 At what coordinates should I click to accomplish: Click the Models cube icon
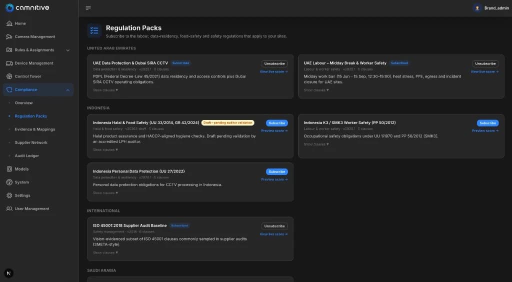pos(9,169)
